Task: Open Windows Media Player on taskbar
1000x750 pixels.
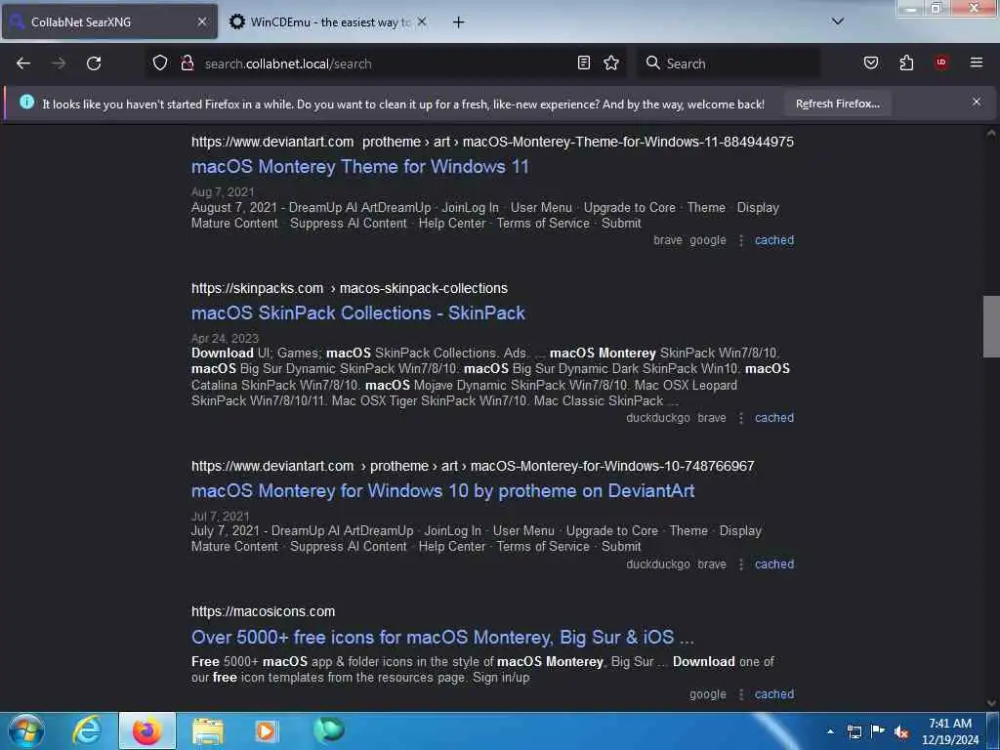Action: [266, 730]
